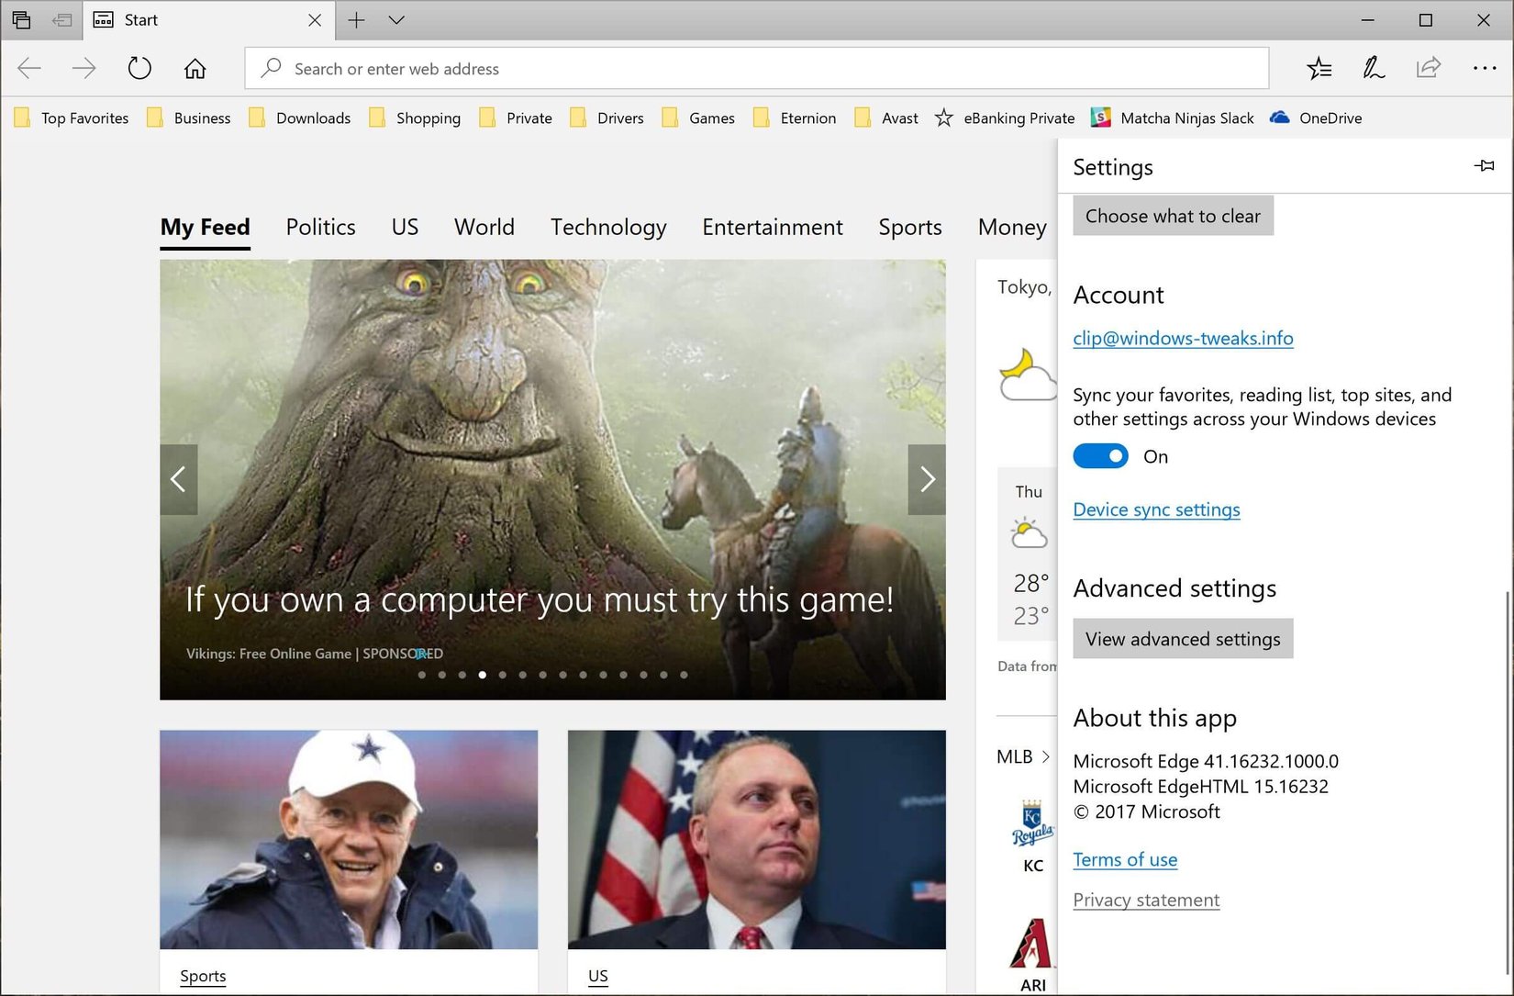Click the OneDrive favorites bar shortcut
The height and width of the screenshot is (996, 1514).
(x=1316, y=118)
